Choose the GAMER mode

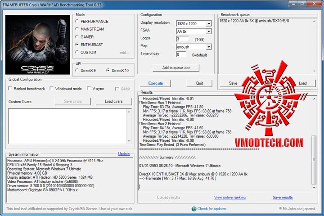point(77,37)
